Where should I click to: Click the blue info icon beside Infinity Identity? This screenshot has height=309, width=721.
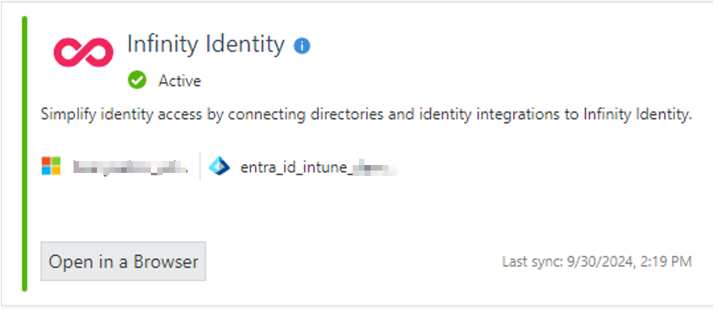pyautogui.click(x=302, y=46)
